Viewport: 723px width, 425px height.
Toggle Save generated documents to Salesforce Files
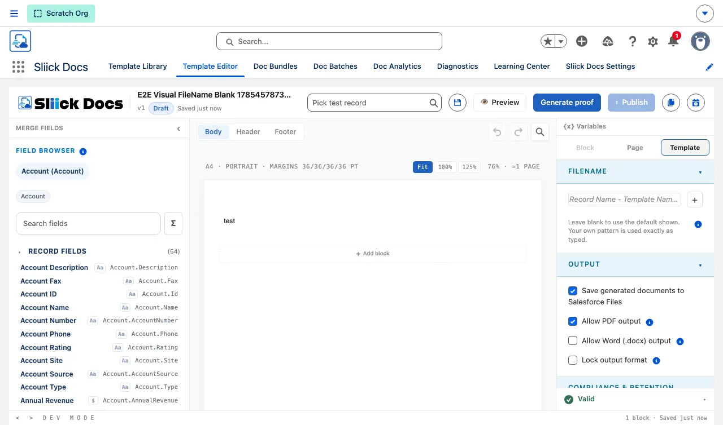[573, 291]
